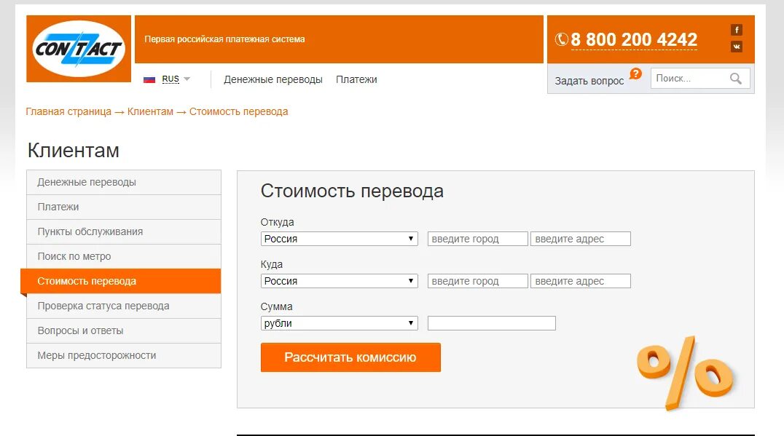Select Денежные переводы in sidebar
This screenshot has width=784, height=436.
(x=123, y=182)
